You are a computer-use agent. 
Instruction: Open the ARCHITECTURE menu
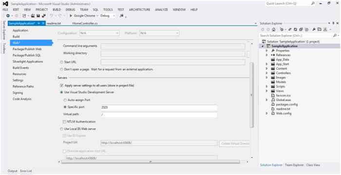pyautogui.click(x=140, y=10)
